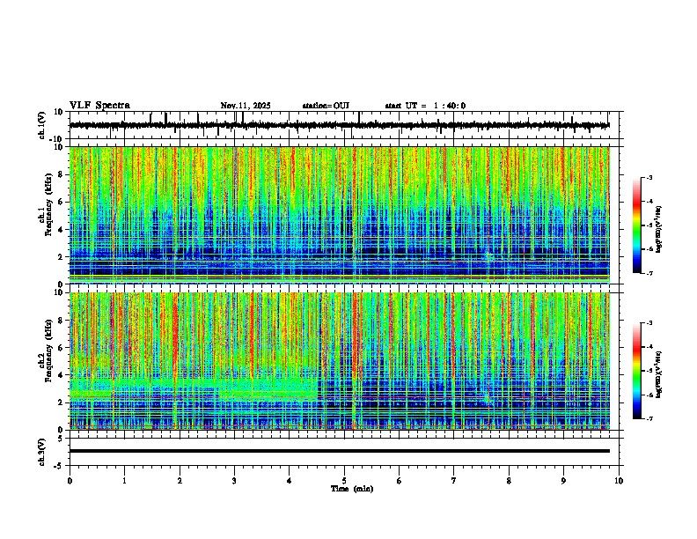Select the date text "Nov.11, 2025"
Image resolution: width=697 pixels, height=539 pixels.
246,106
